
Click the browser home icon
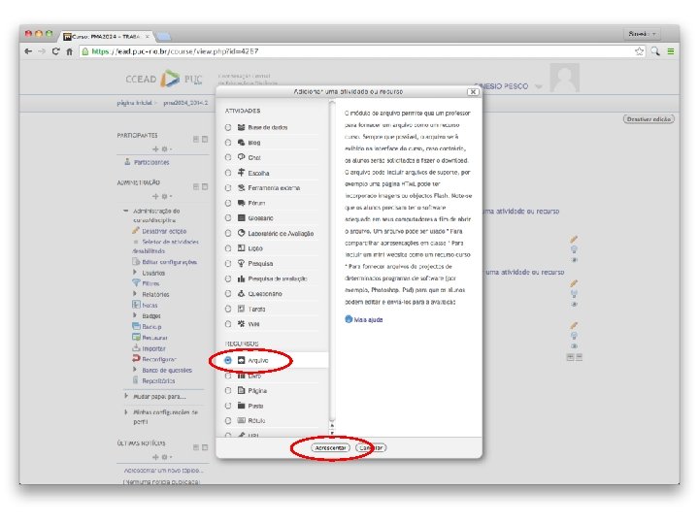(70, 51)
